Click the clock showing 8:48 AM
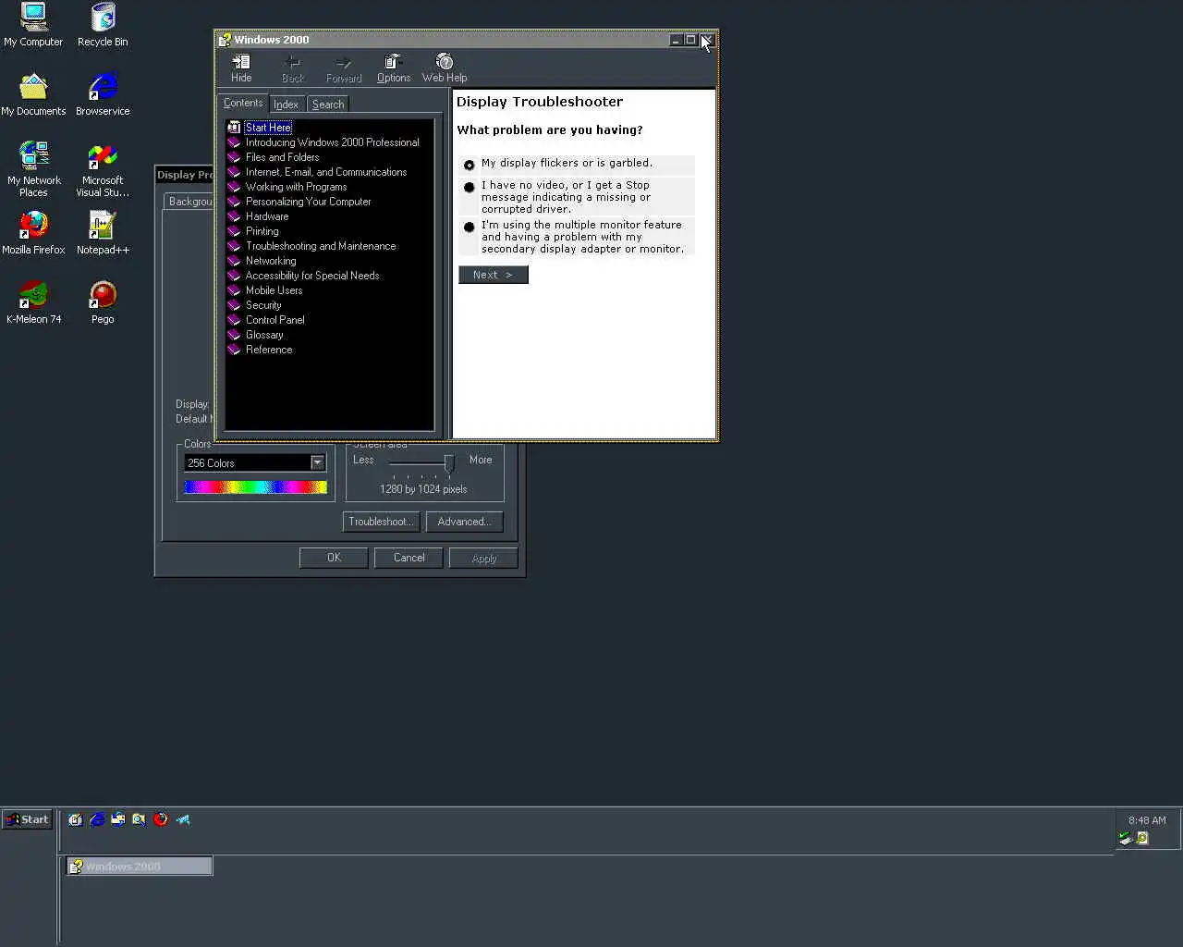Screen dimensions: 1183x947 pyautogui.click(x=1147, y=820)
